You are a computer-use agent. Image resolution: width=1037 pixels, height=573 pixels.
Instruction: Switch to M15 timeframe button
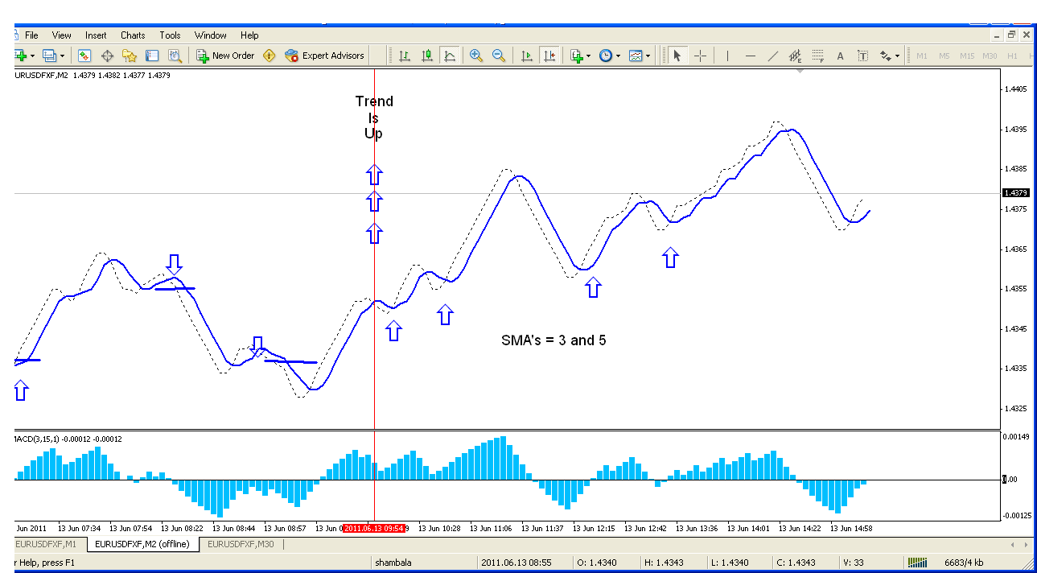tap(967, 56)
